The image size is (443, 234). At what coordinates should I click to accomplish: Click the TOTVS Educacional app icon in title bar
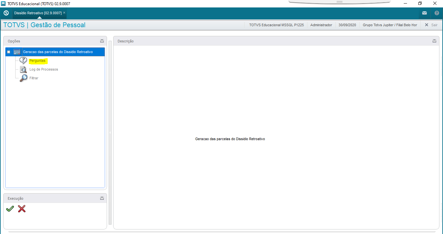pyautogui.click(x=4, y=4)
